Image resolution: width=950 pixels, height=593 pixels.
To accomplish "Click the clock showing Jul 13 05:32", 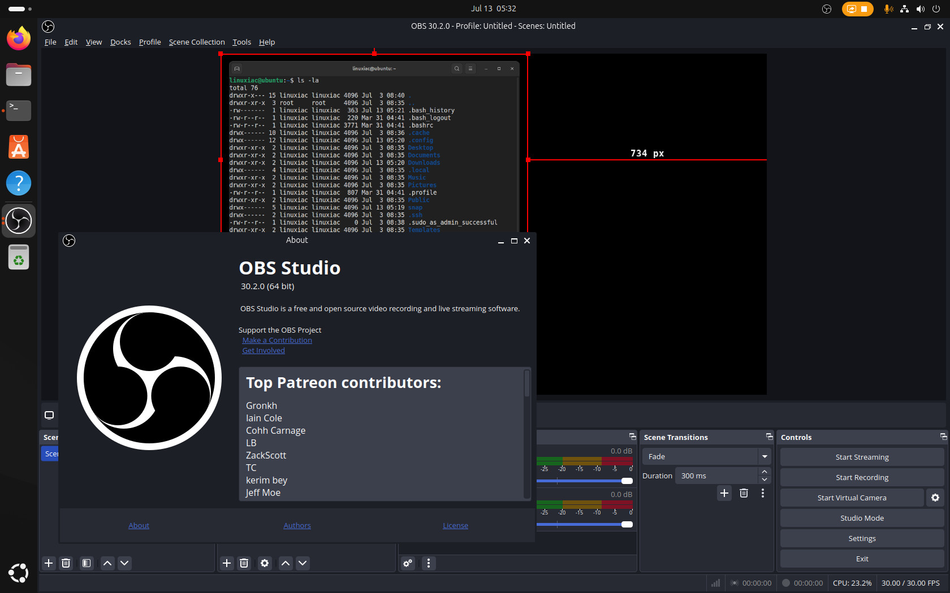I will click(493, 8).
